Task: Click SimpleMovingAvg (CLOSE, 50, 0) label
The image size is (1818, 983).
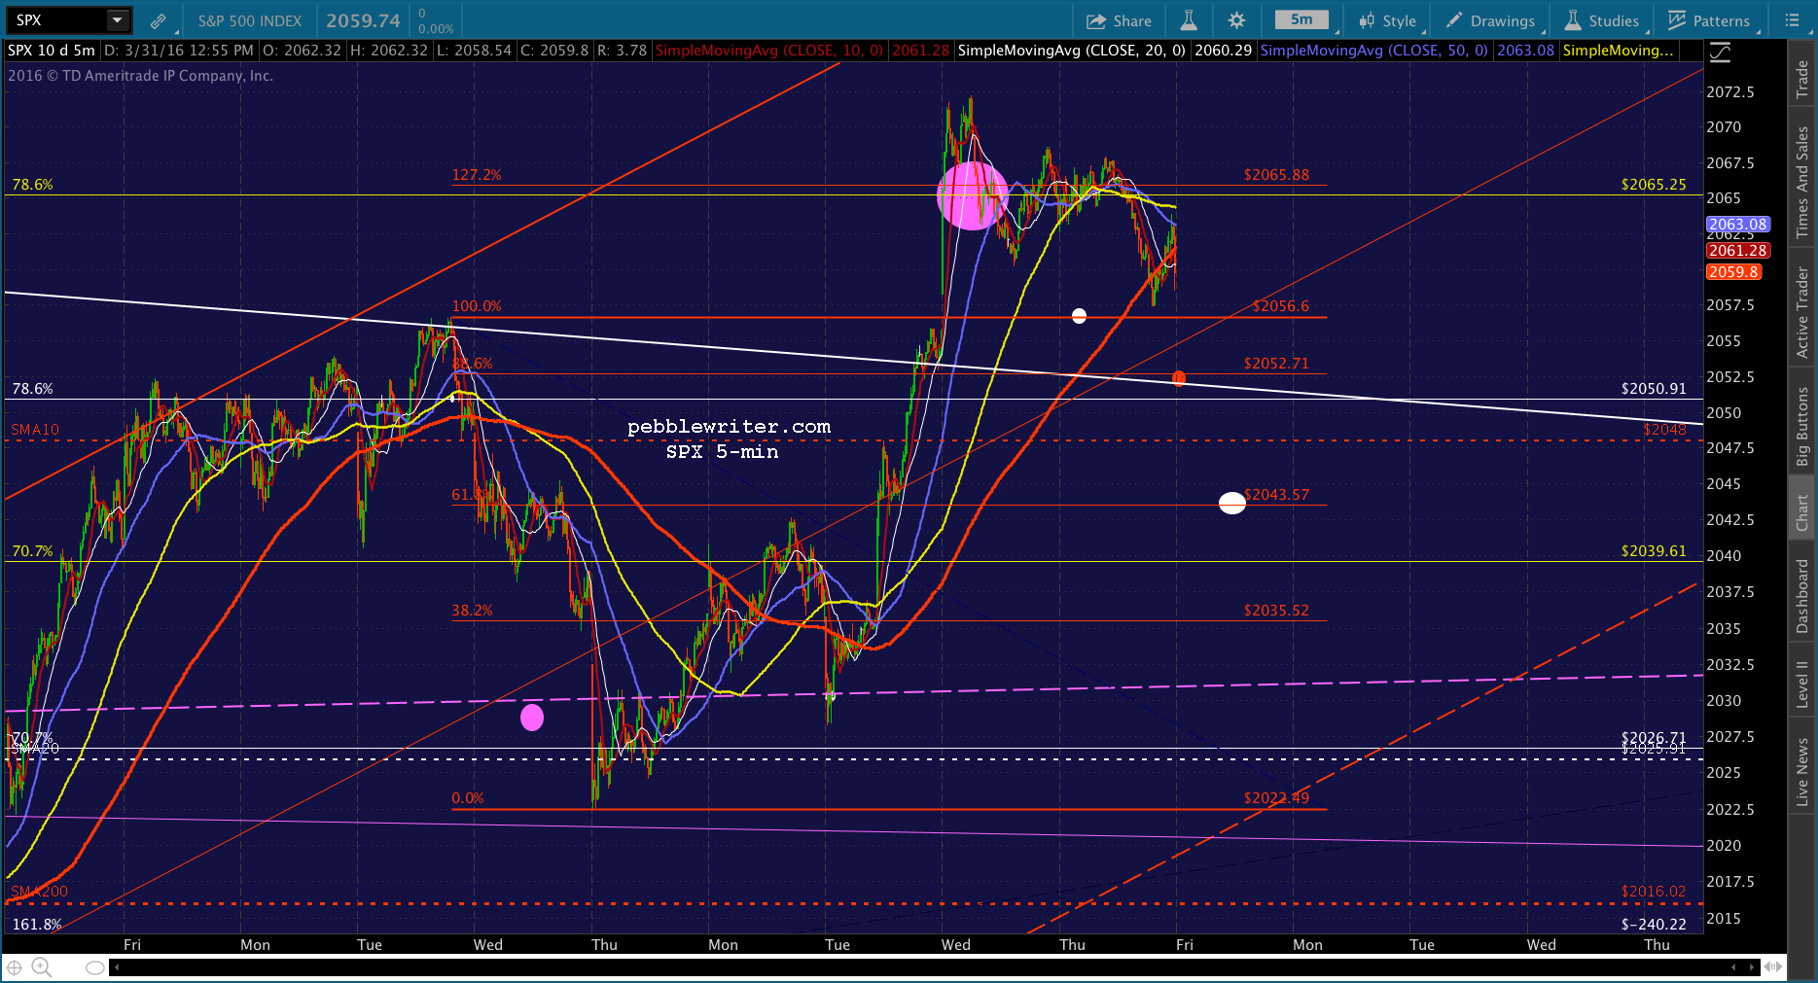Action: [1373, 51]
